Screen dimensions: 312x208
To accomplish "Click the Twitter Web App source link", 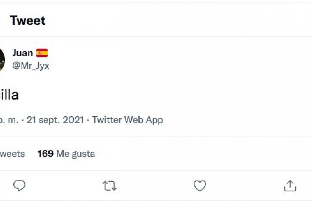I will click(x=127, y=120).
